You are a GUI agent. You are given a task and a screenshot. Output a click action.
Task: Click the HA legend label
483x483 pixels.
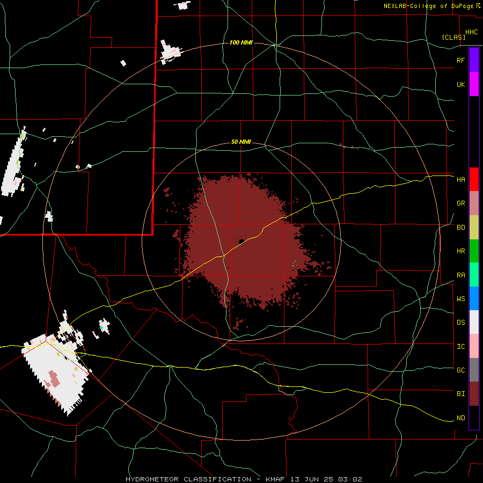(460, 180)
